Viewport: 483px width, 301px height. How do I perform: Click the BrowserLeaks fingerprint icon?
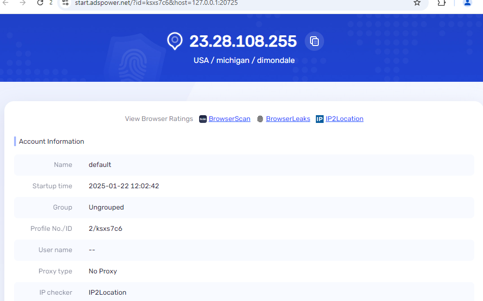click(x=260, y=119)
